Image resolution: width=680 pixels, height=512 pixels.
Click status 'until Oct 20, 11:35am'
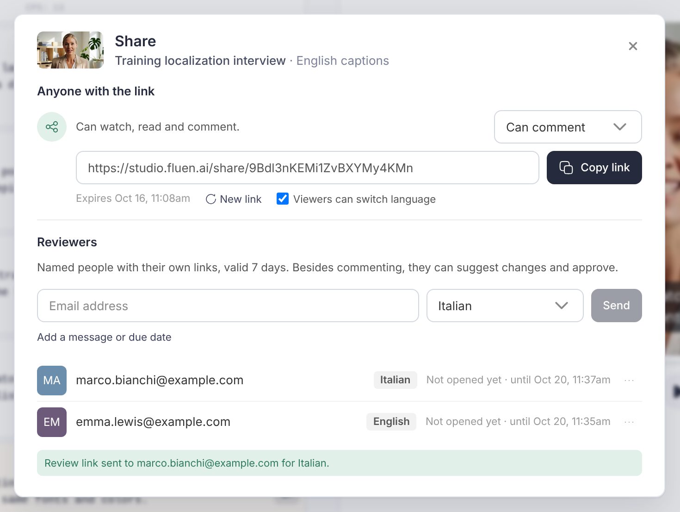(x=560, y=422)
